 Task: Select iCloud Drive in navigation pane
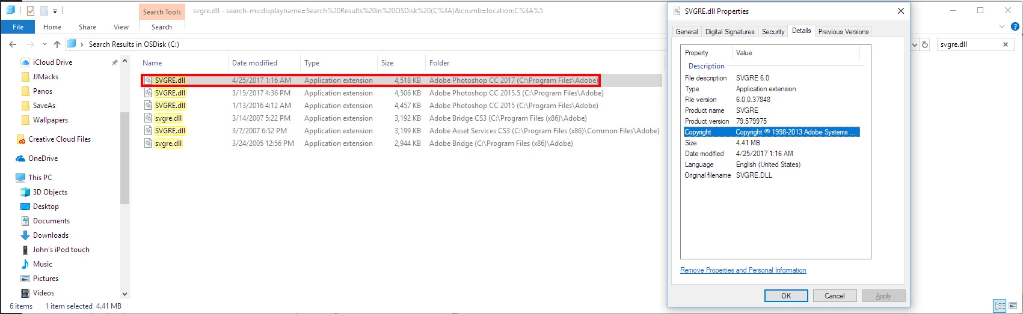tap(52, 62)
